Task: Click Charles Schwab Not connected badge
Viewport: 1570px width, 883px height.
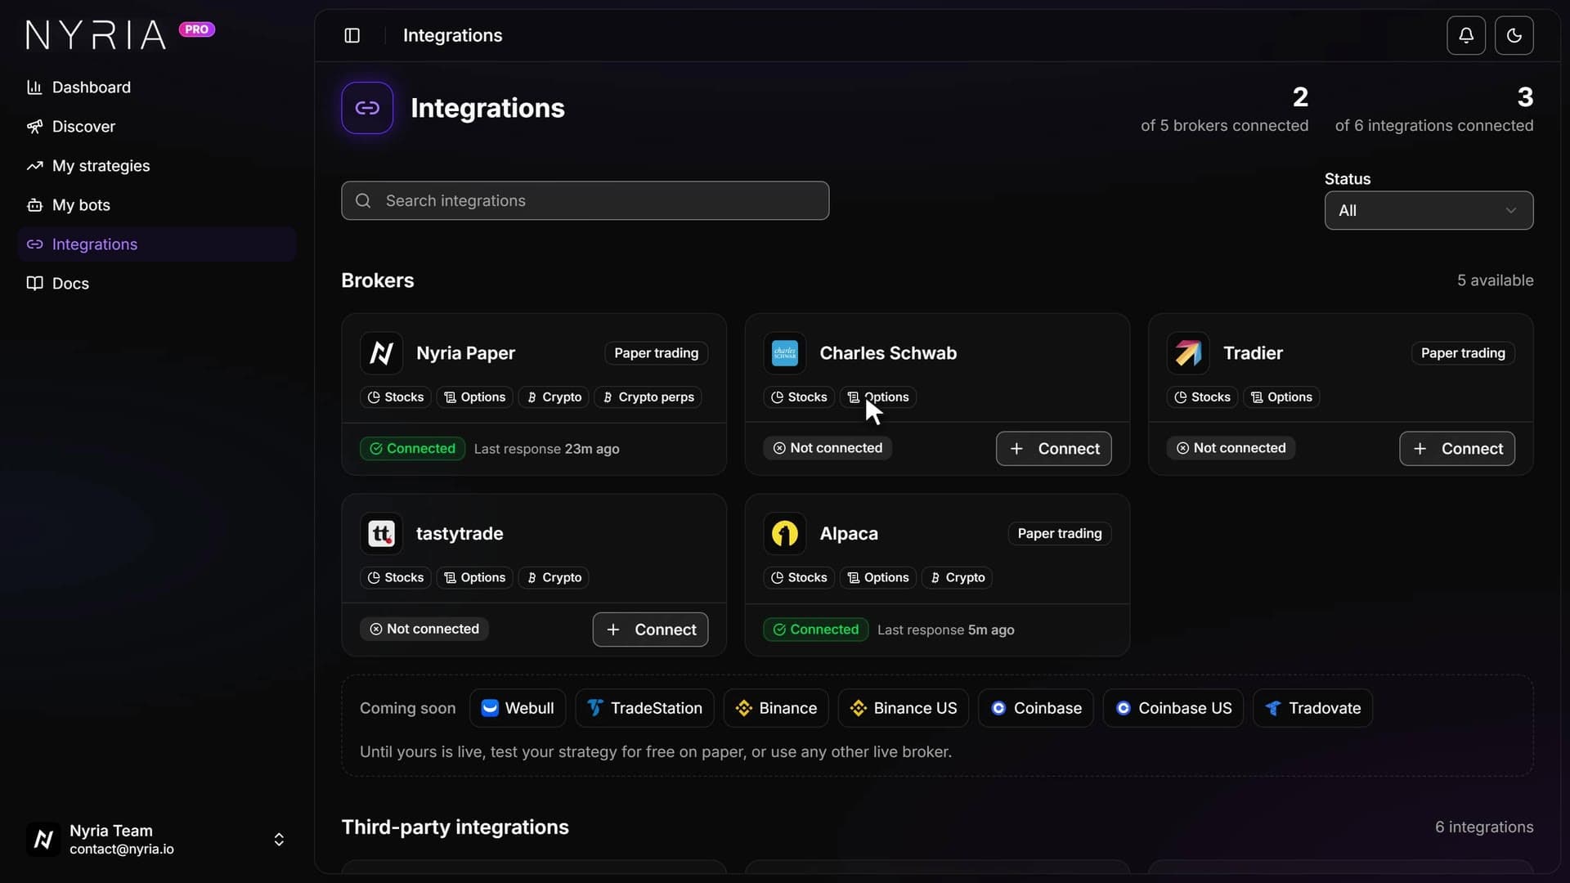Action: pyautogui.click(x=828, y=448)
